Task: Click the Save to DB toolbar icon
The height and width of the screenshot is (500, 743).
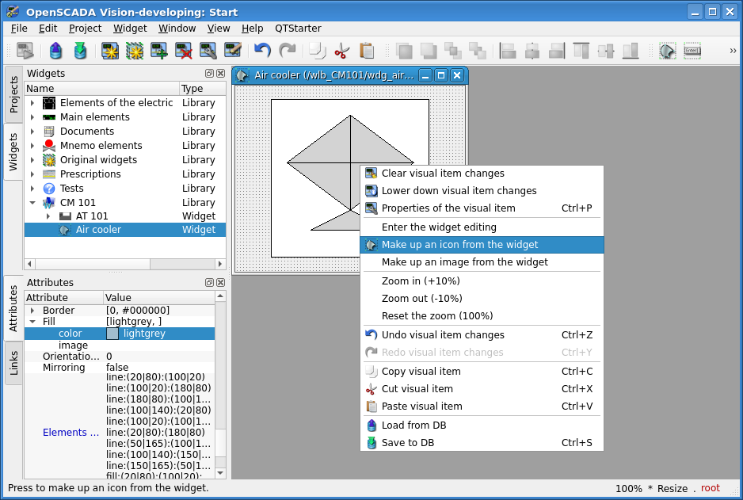Action: (x=80, y=52)
